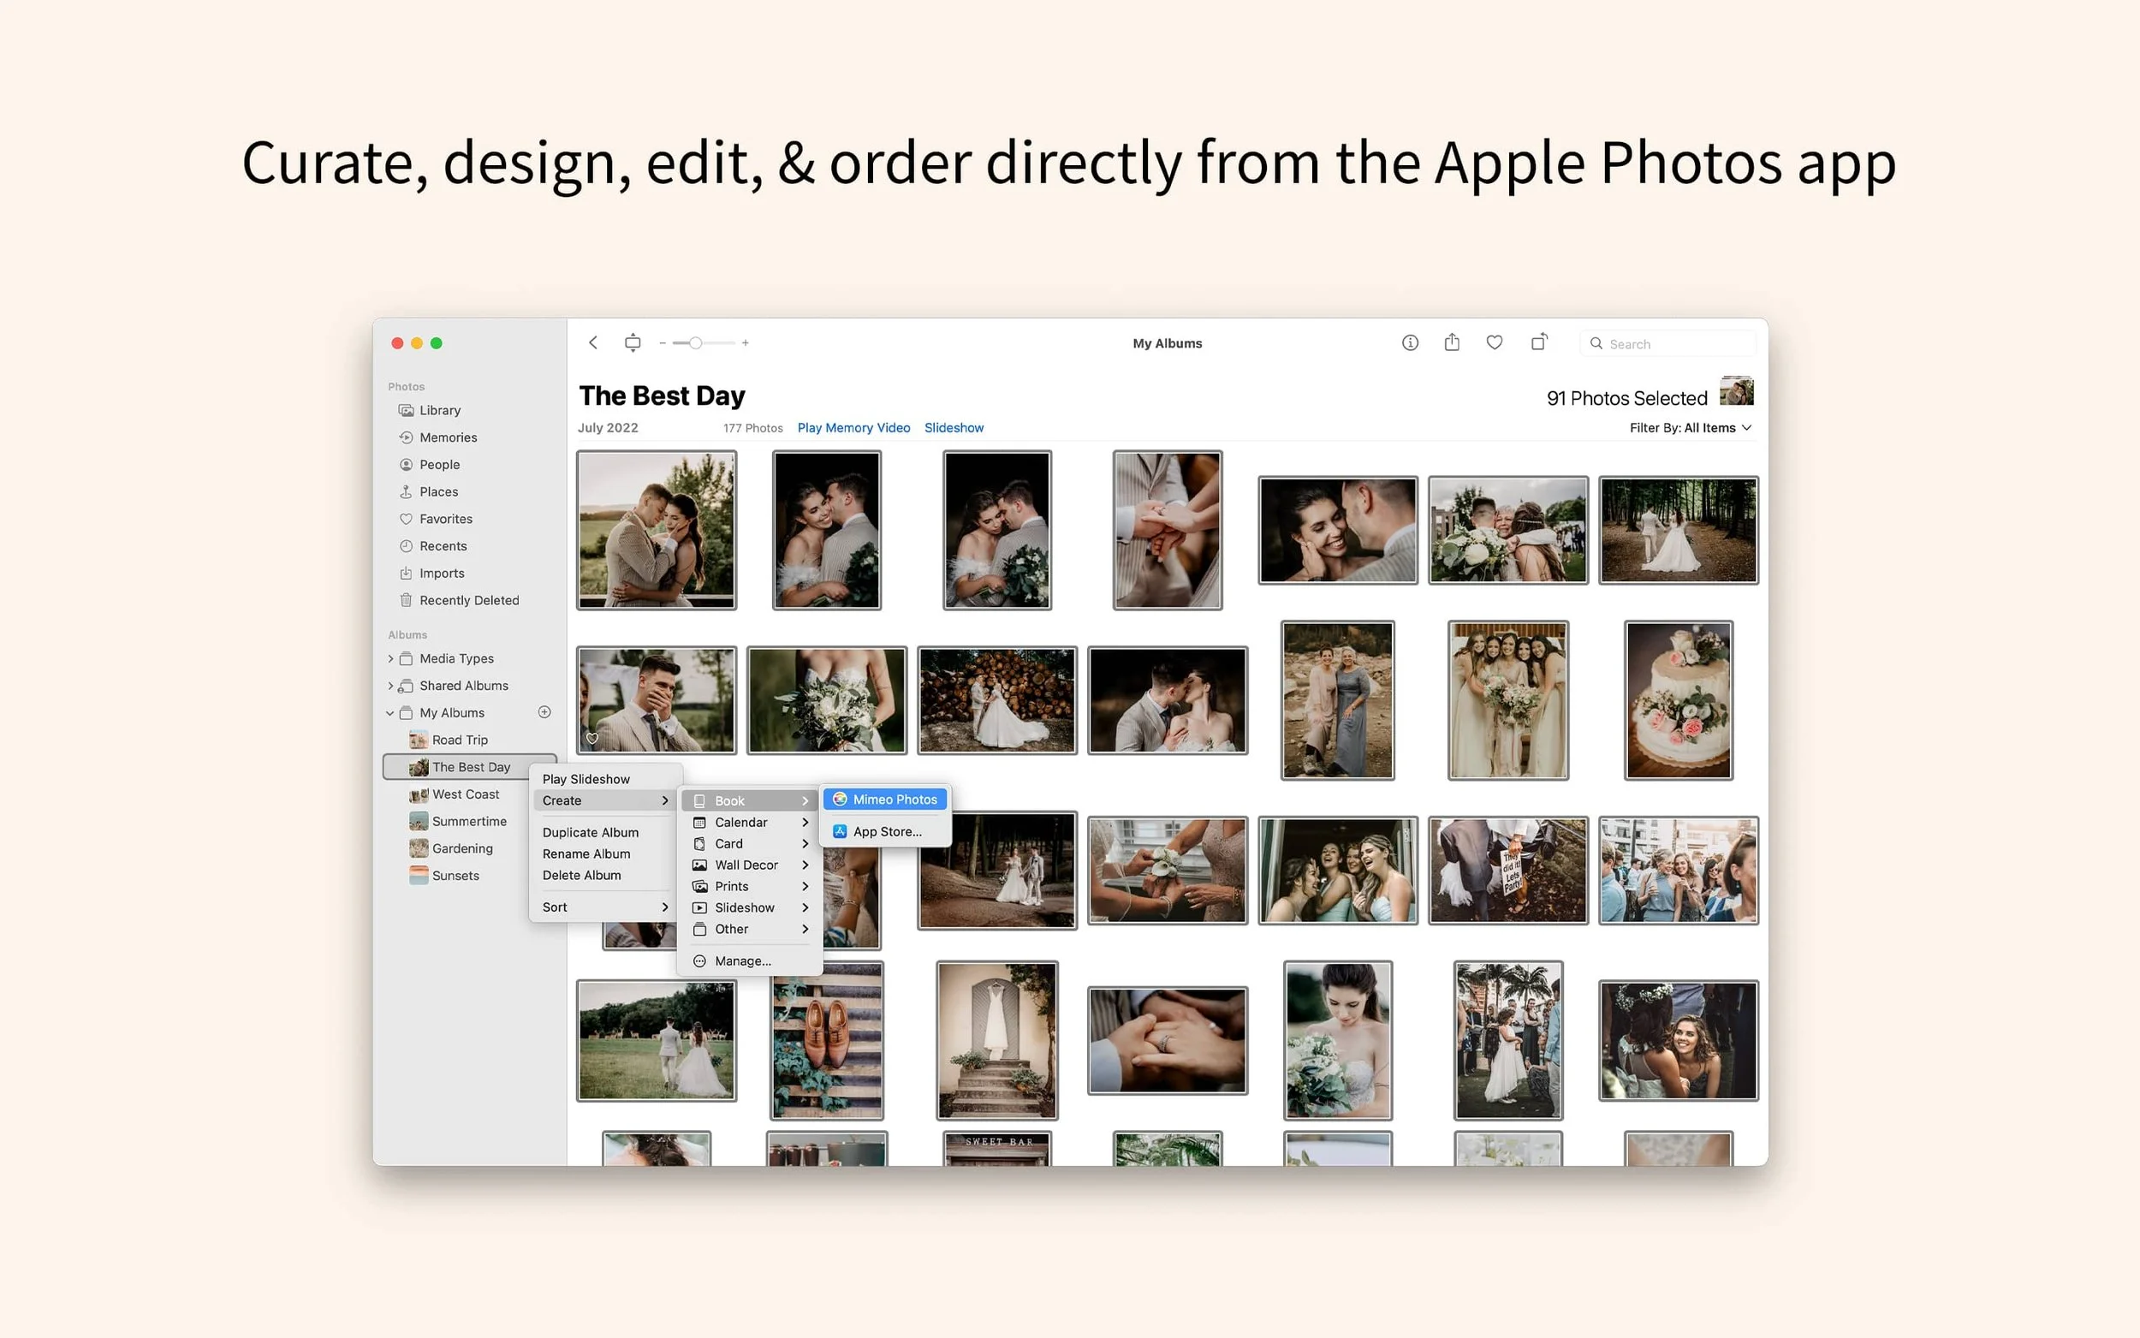Viewport: 2140px width, 1338px height.
Task: Open the Library in the sidebar
Action: tap(440, 410)
